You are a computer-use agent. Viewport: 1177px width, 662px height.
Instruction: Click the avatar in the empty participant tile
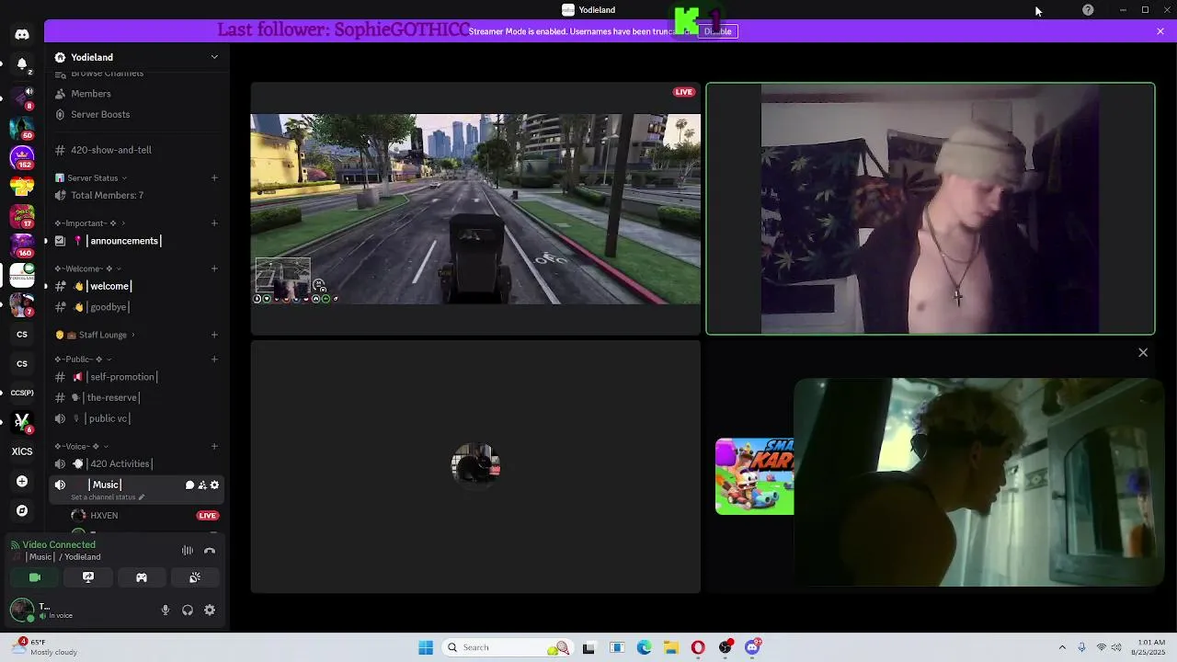[x=475, y=466]
